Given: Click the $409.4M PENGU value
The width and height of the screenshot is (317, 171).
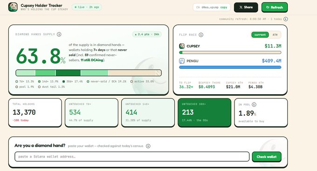Looking at the screenshot, I should pos(271,61).
